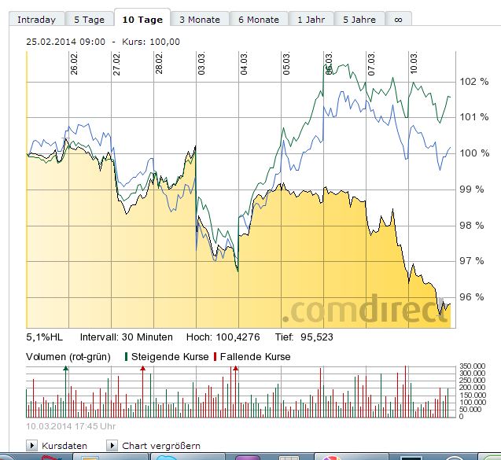
Task: Click the first red arrow volume marker
Action: click(x=142, y=368)
